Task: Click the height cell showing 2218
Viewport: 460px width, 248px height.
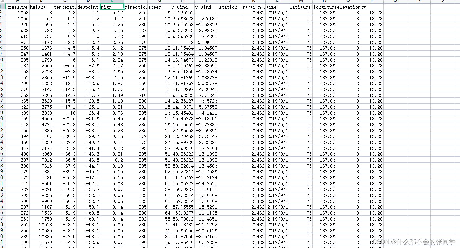Action: tap(41, 72)
